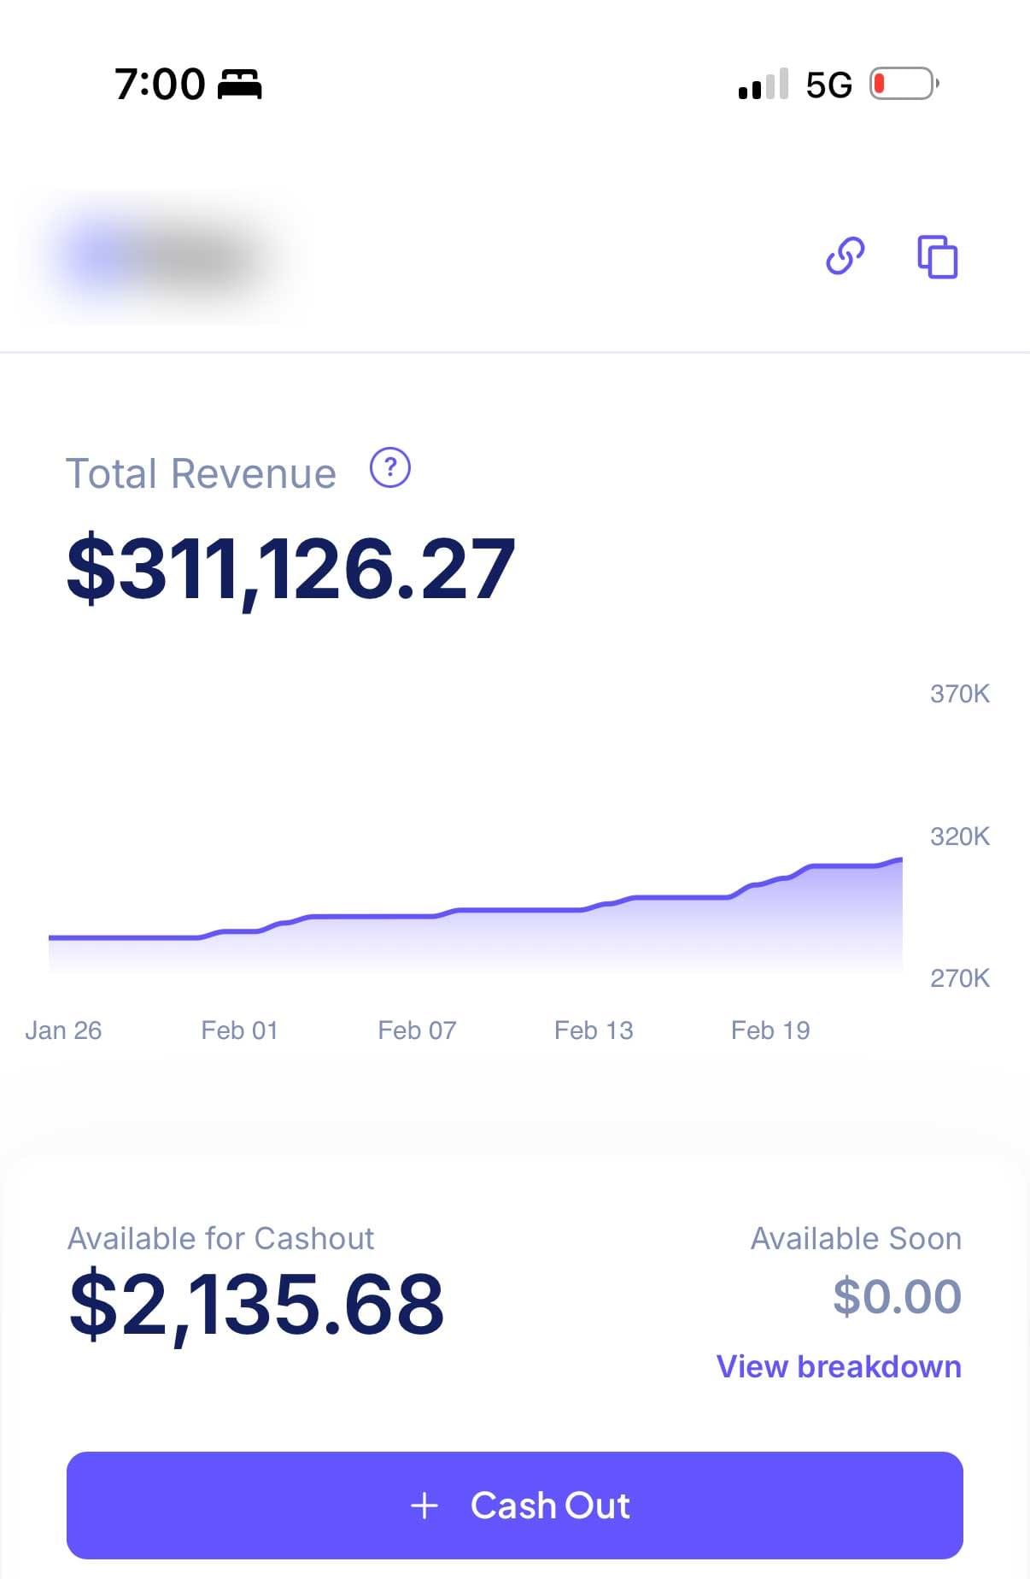Tap the 5G network indicator
The image size is (1030, 1579).
coord(828,85)
